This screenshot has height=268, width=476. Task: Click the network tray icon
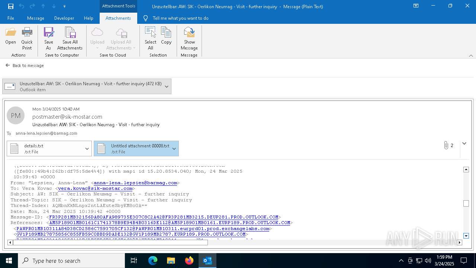pos(419,261)
